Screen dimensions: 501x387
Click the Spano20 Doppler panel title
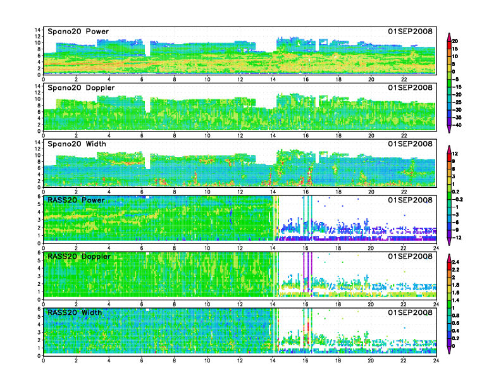tap(81, 88)
